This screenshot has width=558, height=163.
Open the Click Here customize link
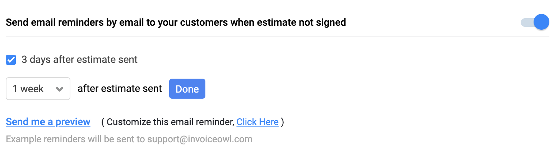point(257,122)
